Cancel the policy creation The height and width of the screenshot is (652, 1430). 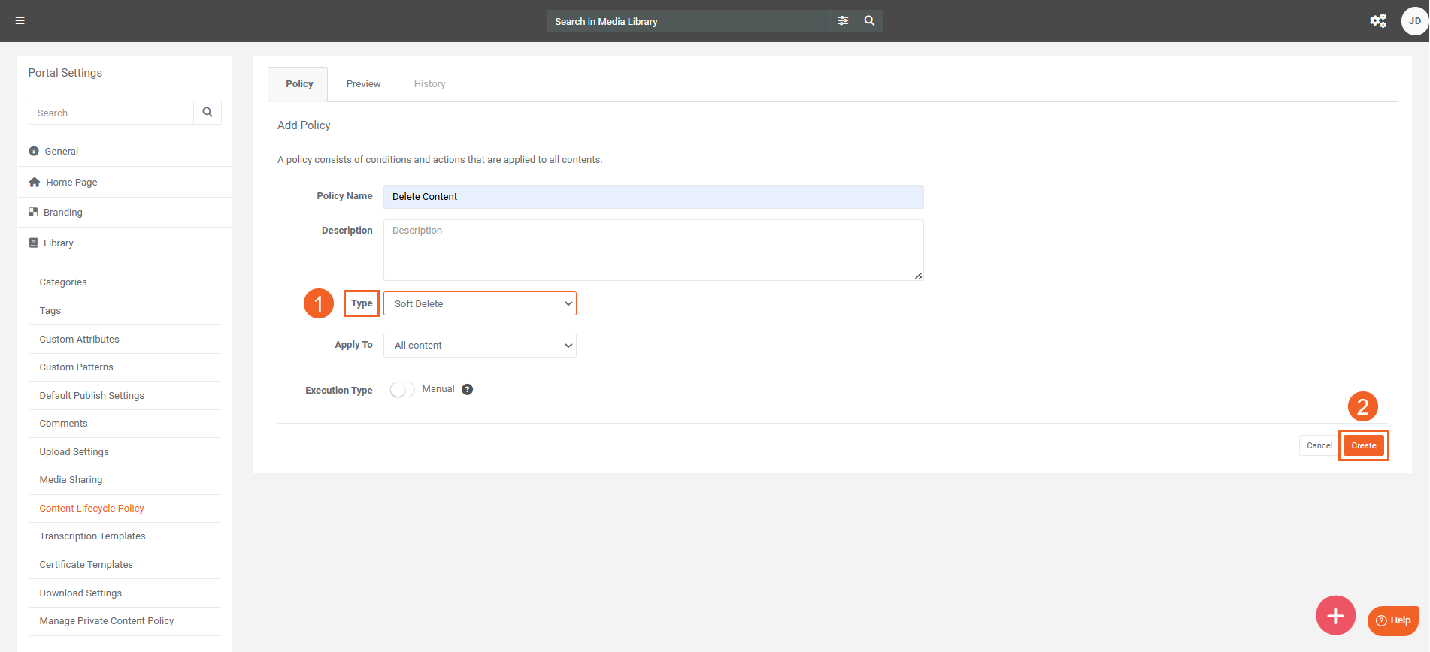click(x=1319, y=445)
